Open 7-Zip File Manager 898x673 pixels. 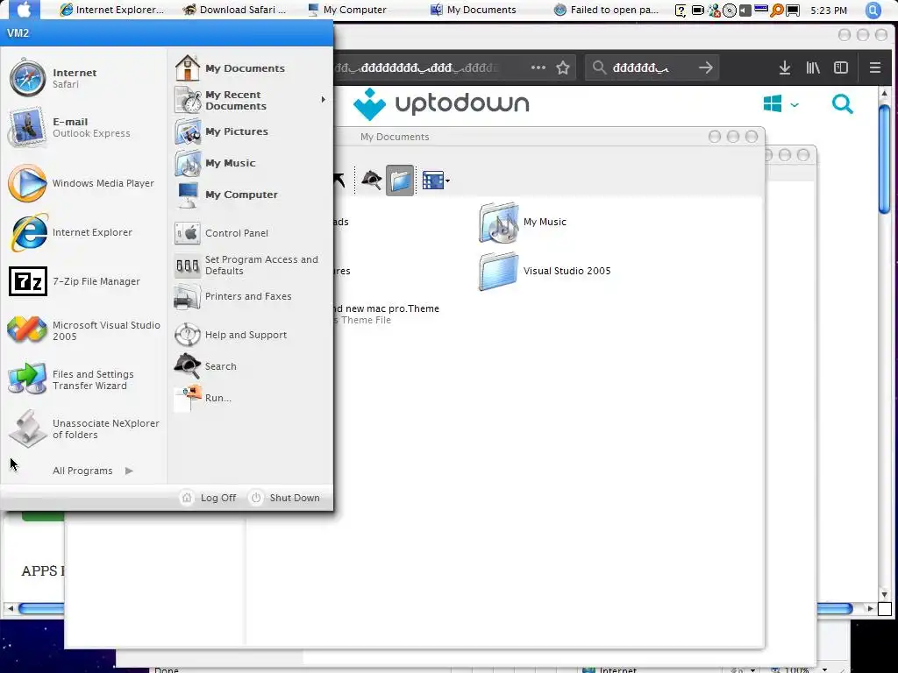(x=83, y=281)
